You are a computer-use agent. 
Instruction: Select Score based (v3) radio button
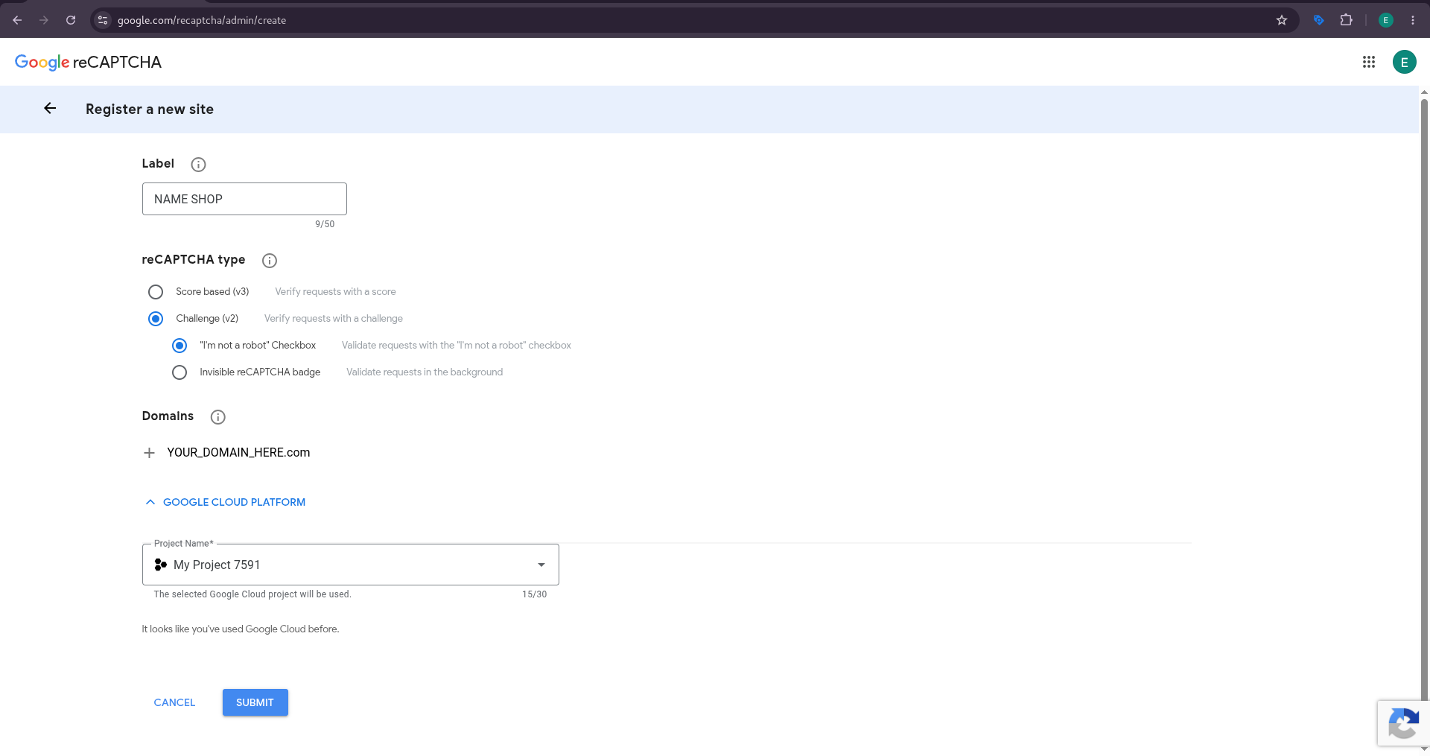(156, 292)
